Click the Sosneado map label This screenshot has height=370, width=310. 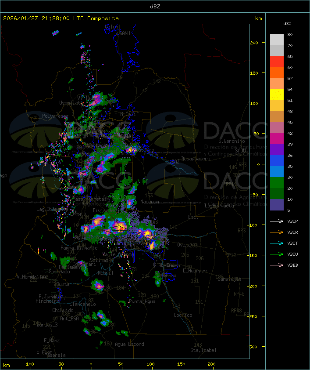pyautogui.click(x=59, y=272)
